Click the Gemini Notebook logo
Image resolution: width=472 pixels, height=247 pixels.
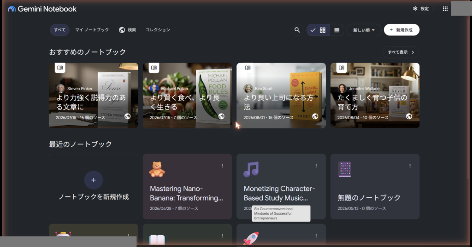pyautogui.click(x=42, y=9)
